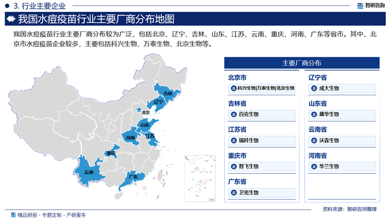Click the 江苏省 heading
Viewport: 390px width, 219px height.
(x=237, y=130)
